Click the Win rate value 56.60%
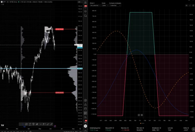This screenshot has height=132, width=195. [x=140, y=130]
